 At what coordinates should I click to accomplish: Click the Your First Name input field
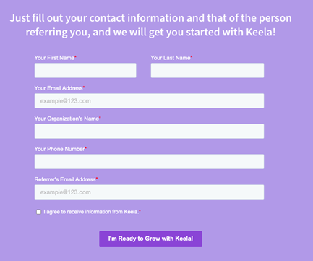point(85,70)
